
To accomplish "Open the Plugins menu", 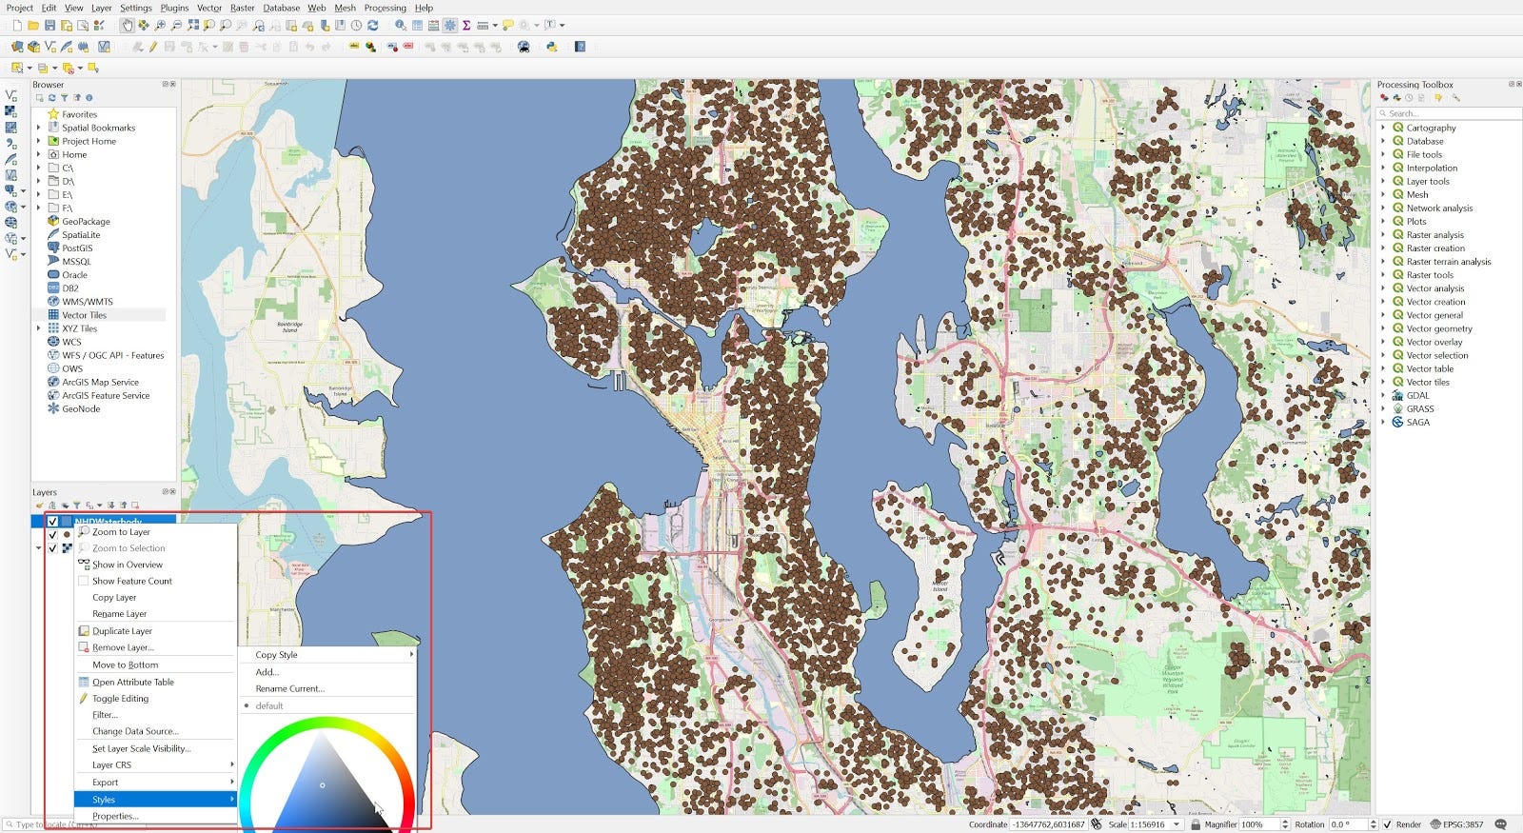I will [x=174, y=8].
